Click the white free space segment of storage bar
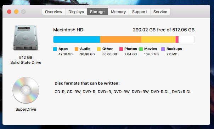Image resolution: width=214 pixels, height=129 pixels. [x=187, y=39]
